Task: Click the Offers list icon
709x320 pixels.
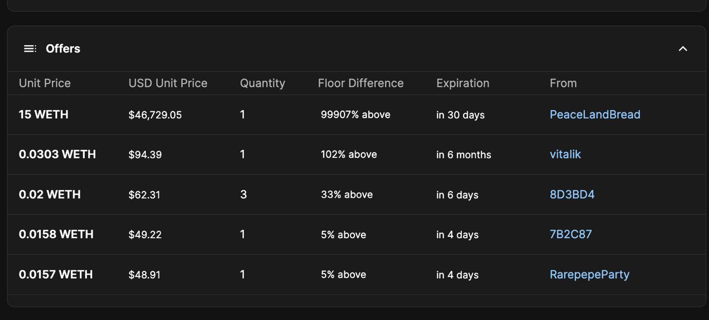Action: (30, 49)
